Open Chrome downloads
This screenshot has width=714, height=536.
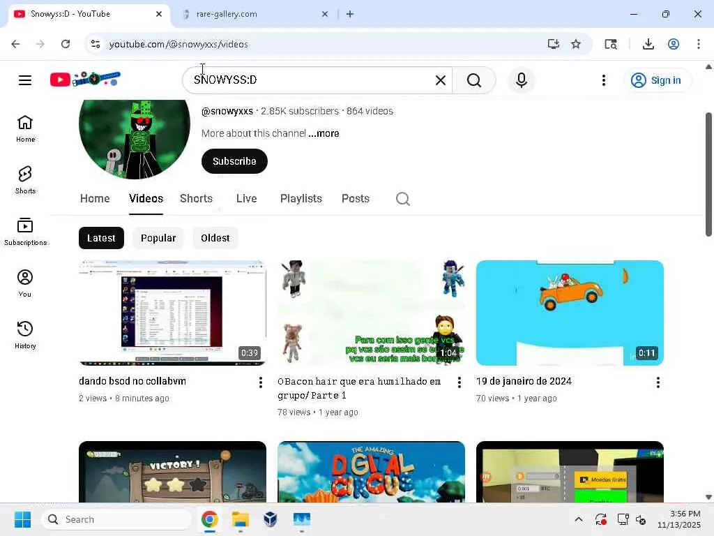[648, 44]
